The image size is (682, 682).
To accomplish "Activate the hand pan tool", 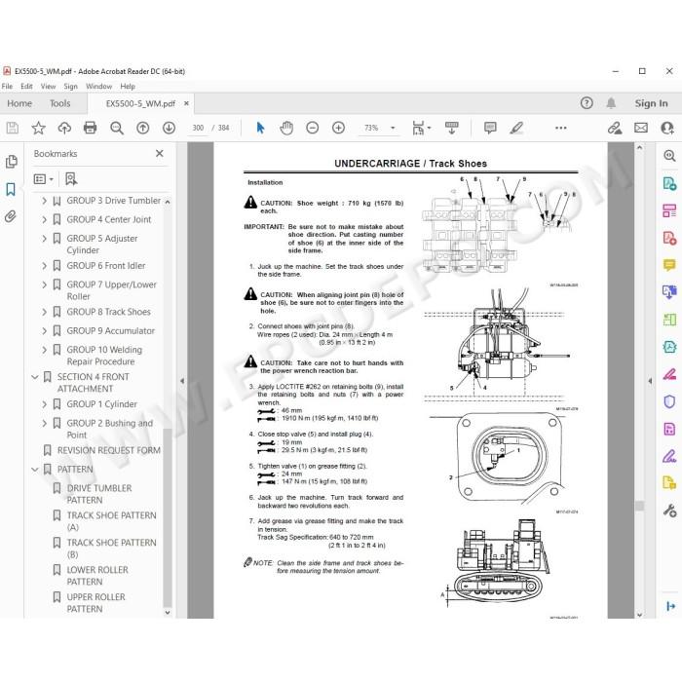I will point(286,128).
